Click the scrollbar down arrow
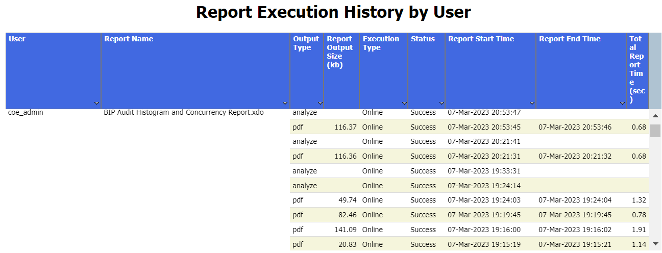 click(x=655, y=244)
